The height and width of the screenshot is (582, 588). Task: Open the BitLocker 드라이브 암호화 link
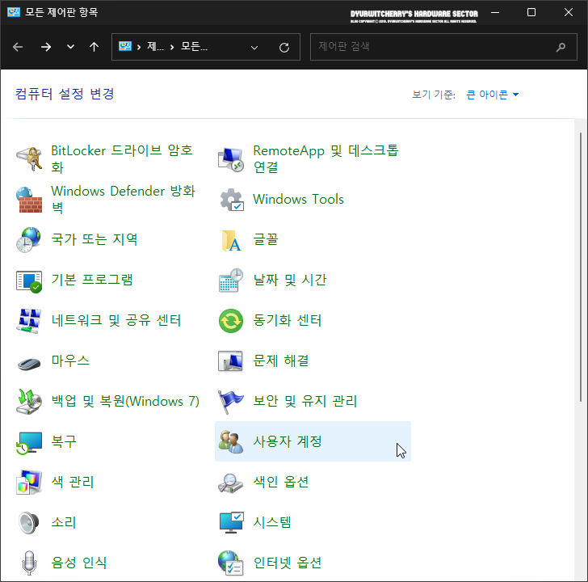(x=122, y=159)
